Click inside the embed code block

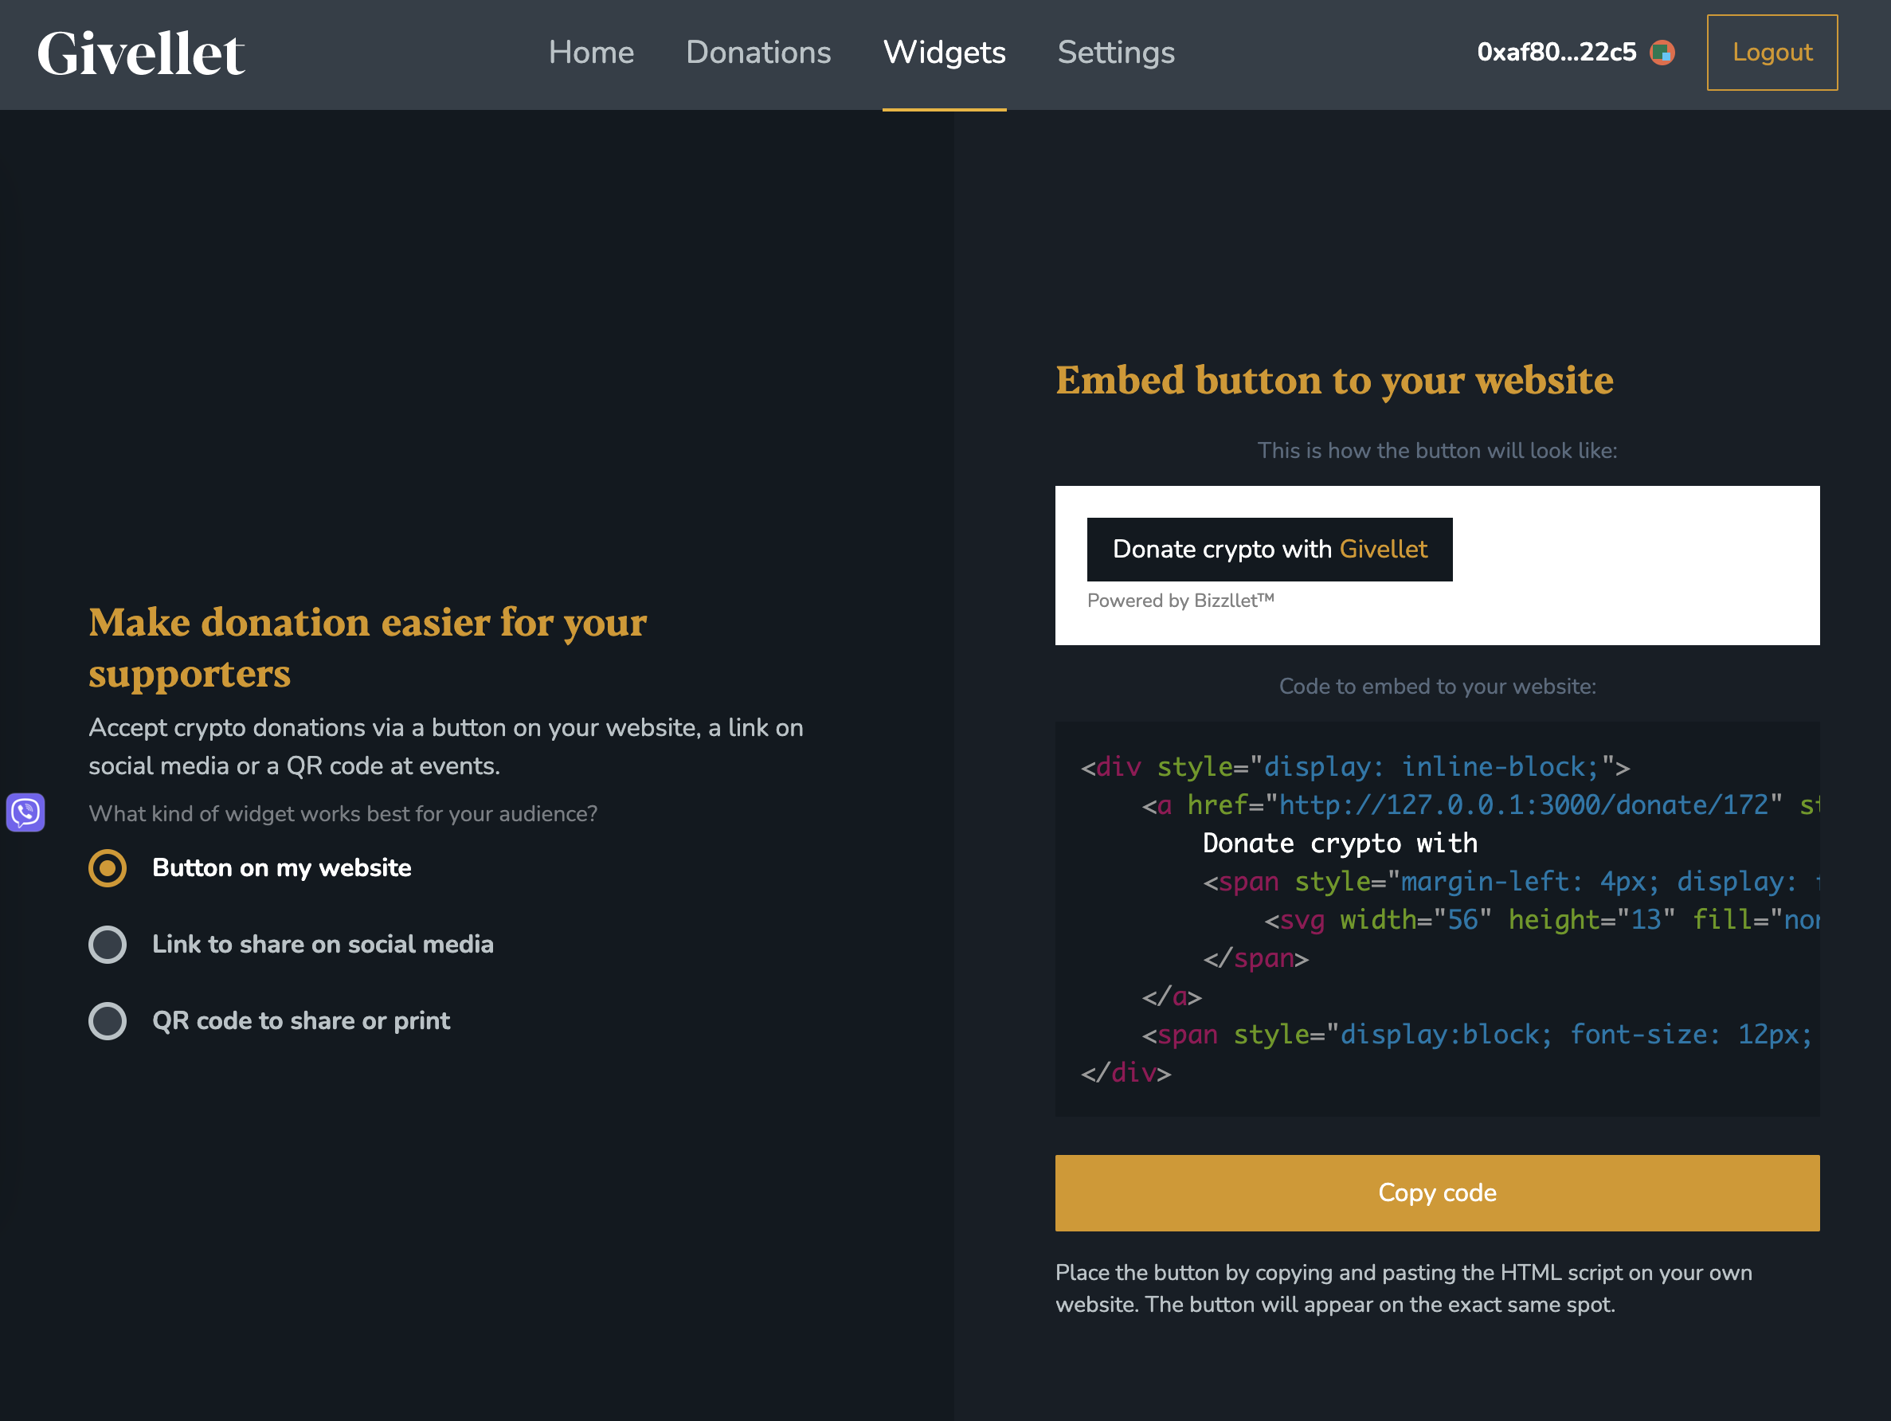click(1436, 919)
